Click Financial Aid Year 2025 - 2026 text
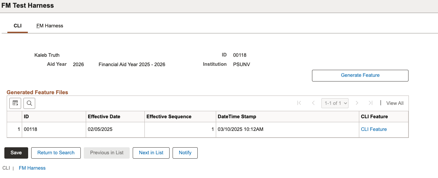 click(132, 64)
